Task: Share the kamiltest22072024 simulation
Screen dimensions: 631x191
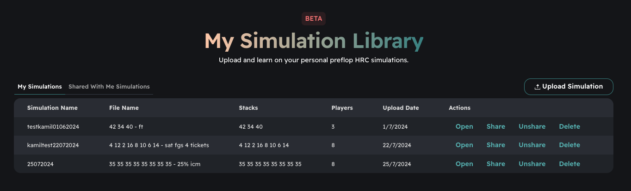Action: 495,145
